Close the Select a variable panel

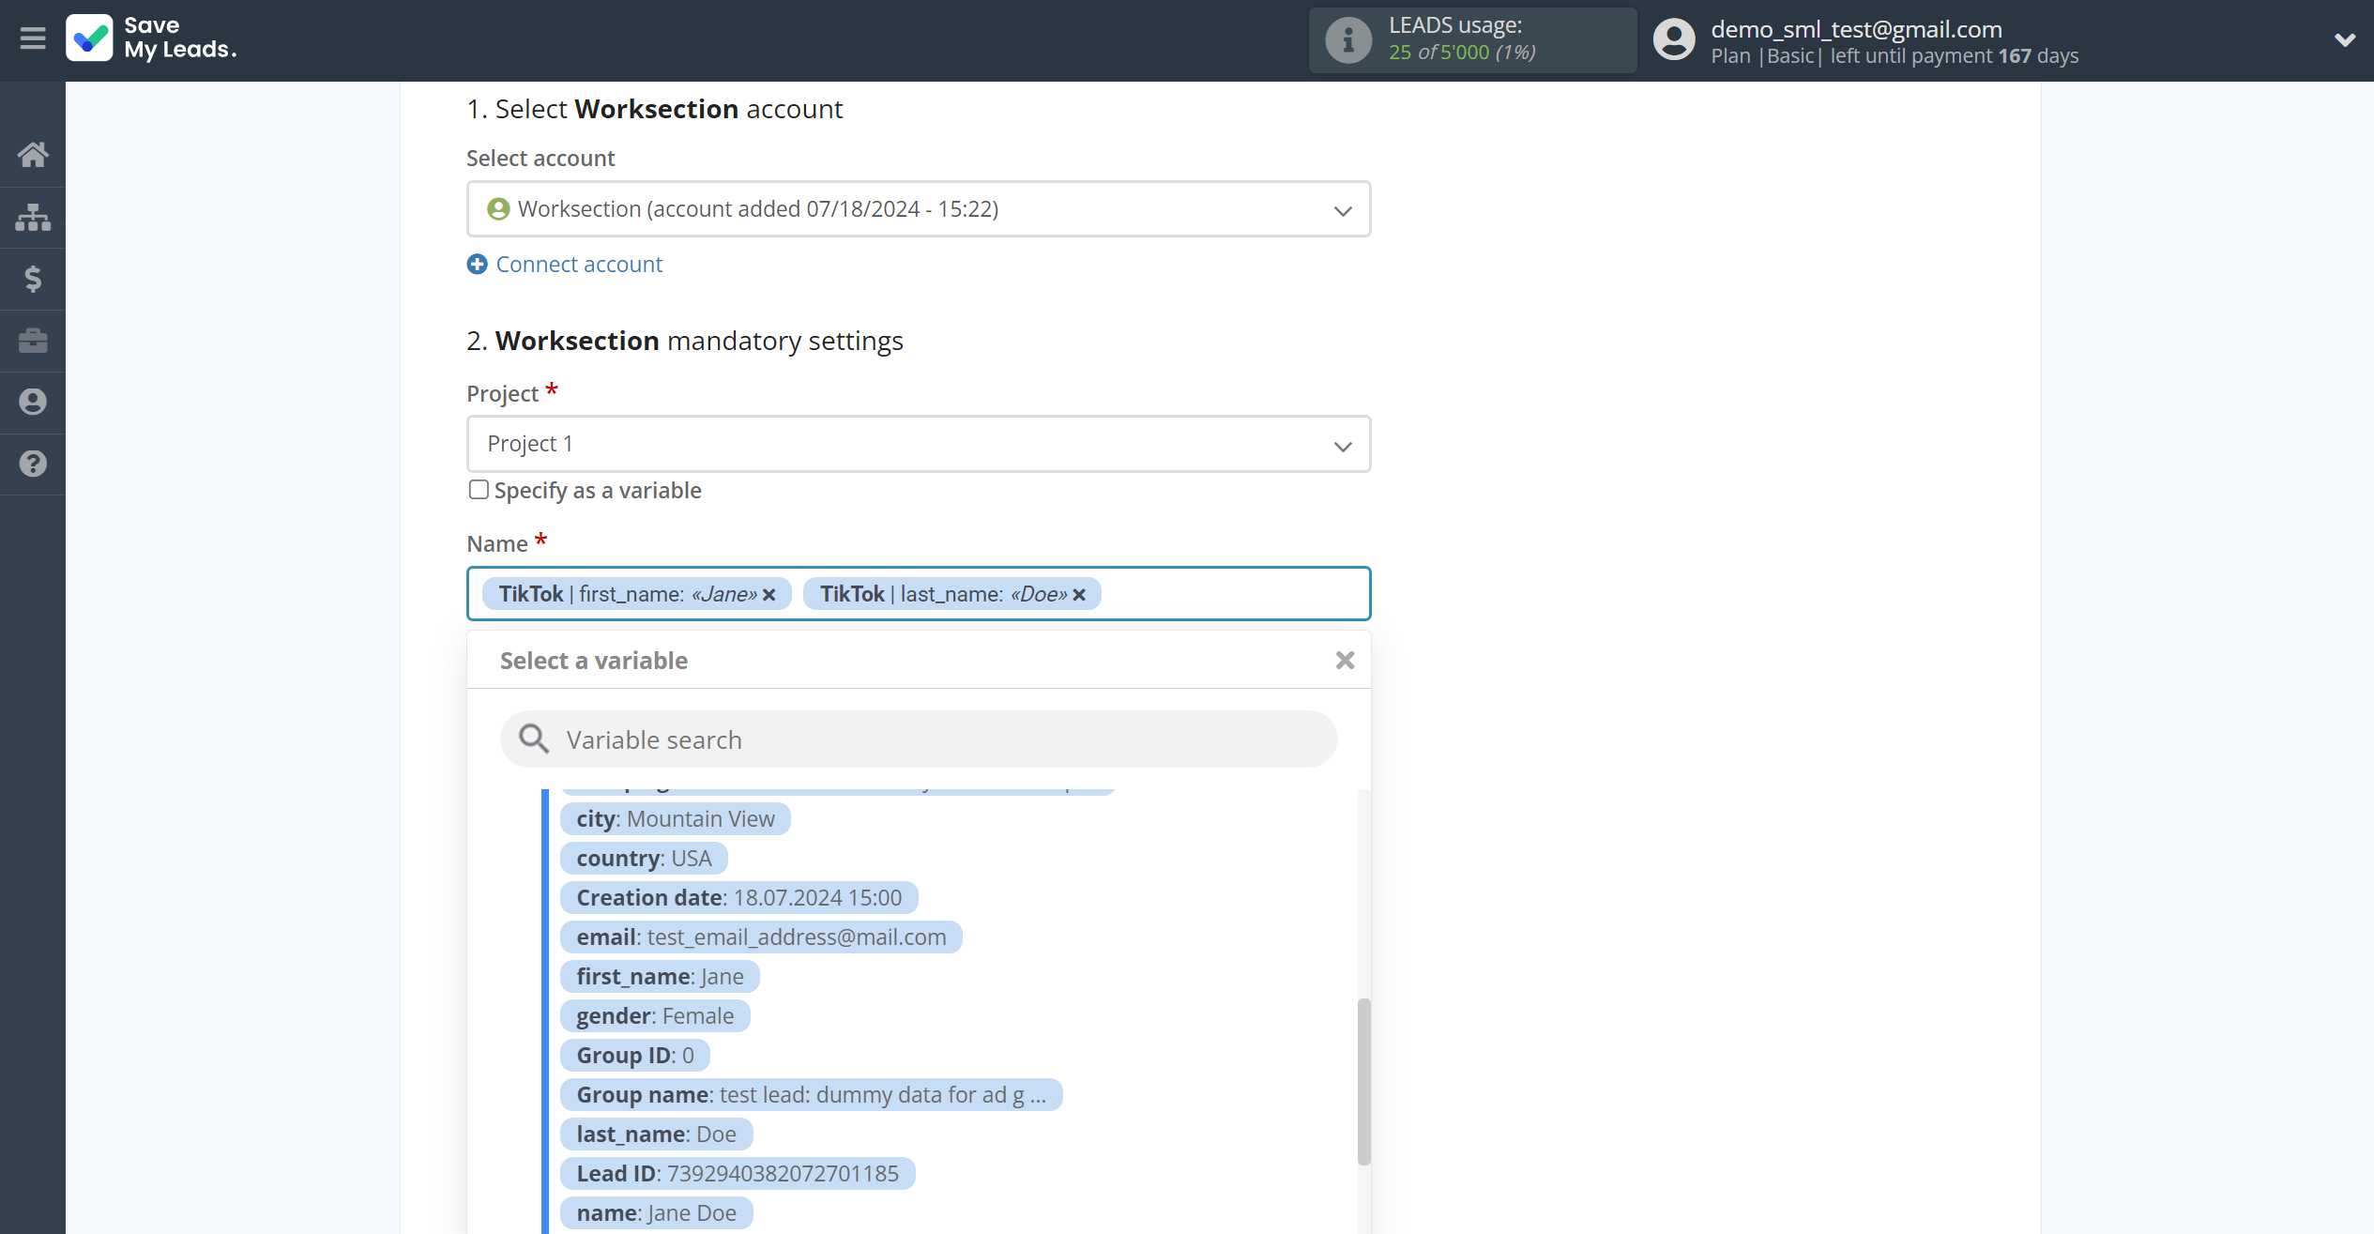point(1345,661)
